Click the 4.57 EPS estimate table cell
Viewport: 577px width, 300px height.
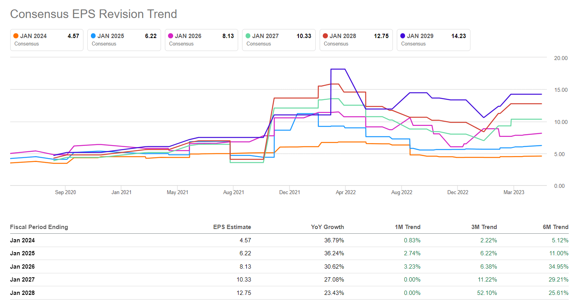tap(246, 240)
